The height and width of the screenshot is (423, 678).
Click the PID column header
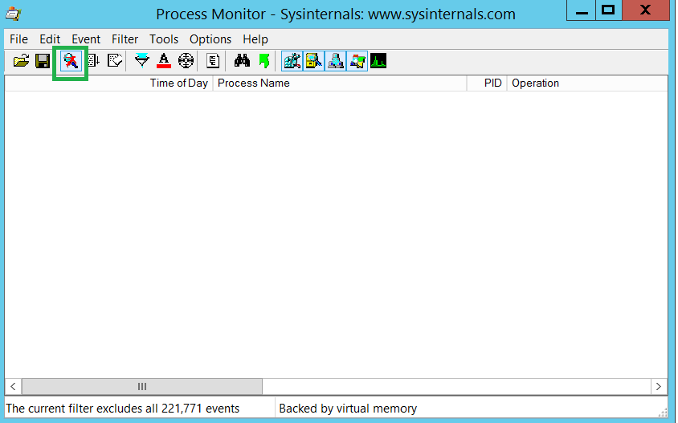tap(487, 83)
